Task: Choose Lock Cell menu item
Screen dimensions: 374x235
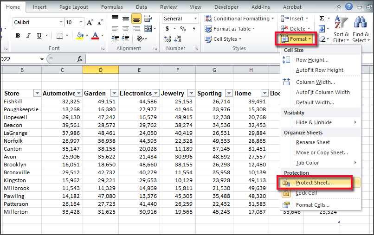Action: click(x=320, y=193)
